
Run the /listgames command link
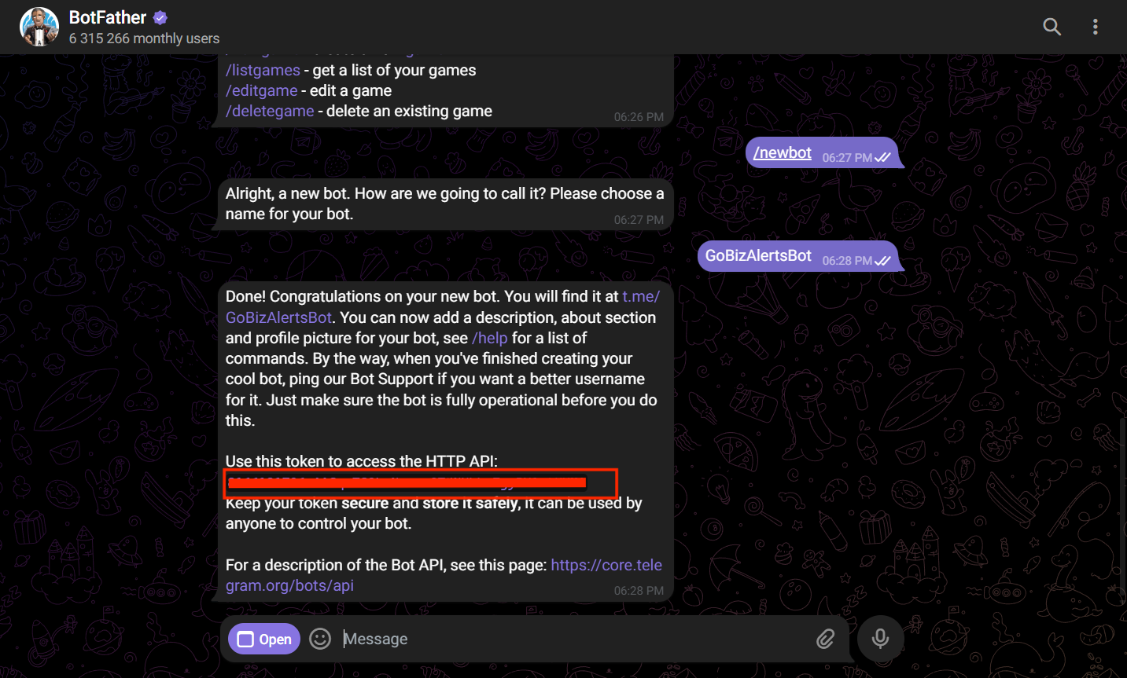pyautogui.click(x=263, y=70)
